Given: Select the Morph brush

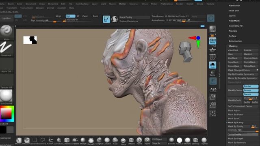Looking at the screenshot, I should tap(83, 141).
